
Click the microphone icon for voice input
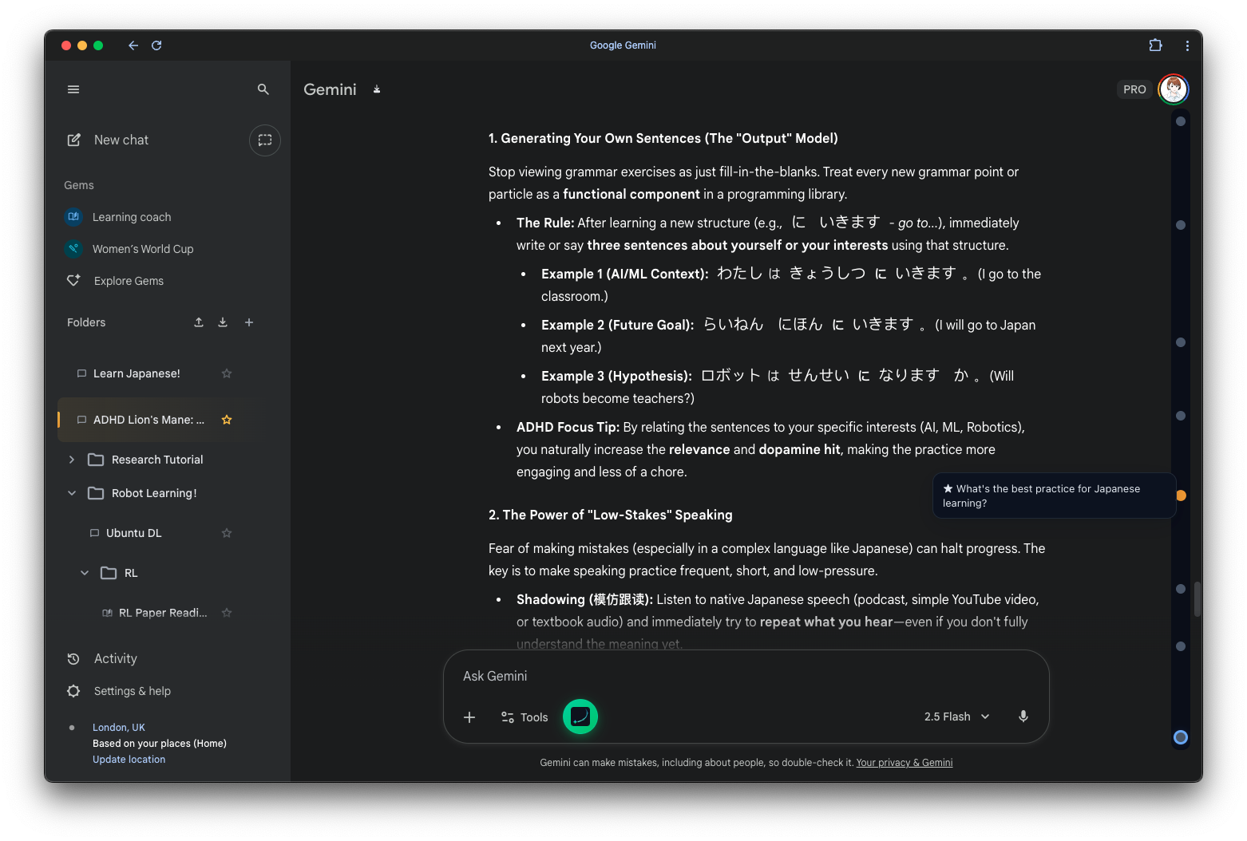[x=1023, y=717]
